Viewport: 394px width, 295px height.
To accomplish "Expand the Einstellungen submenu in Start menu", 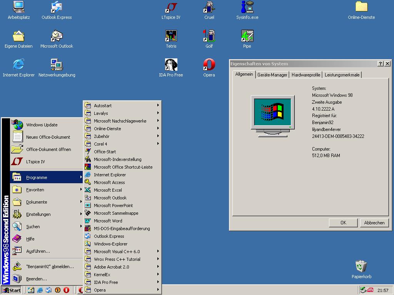I will [x=46, y=214].
